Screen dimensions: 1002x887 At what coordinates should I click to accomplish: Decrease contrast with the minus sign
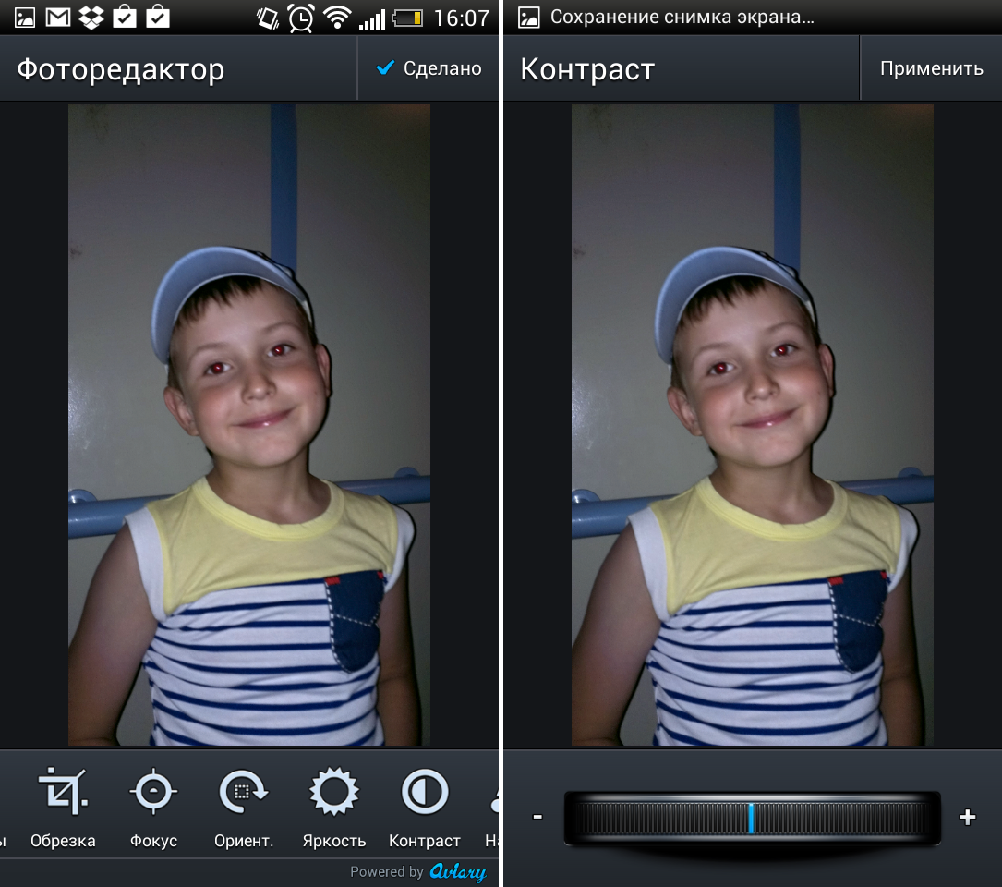[537, 817]
